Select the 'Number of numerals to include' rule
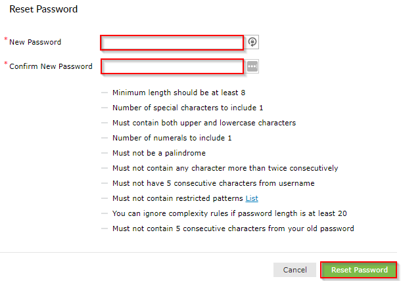 172,138
